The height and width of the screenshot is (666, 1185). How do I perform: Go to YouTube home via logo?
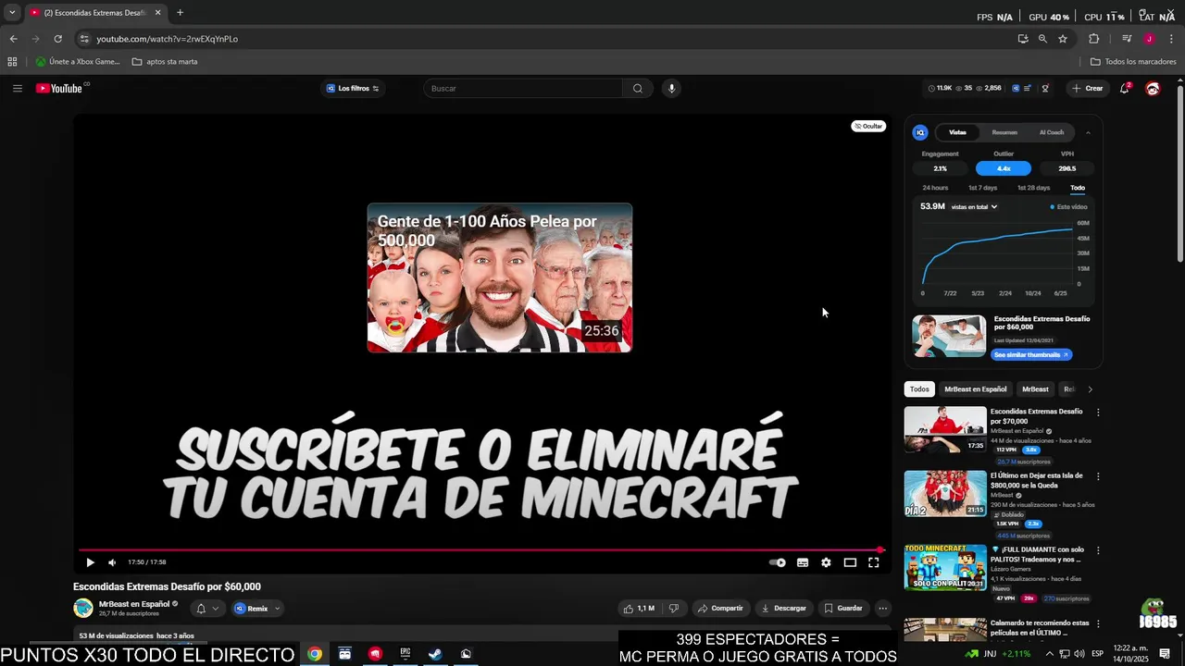(59, 89)
